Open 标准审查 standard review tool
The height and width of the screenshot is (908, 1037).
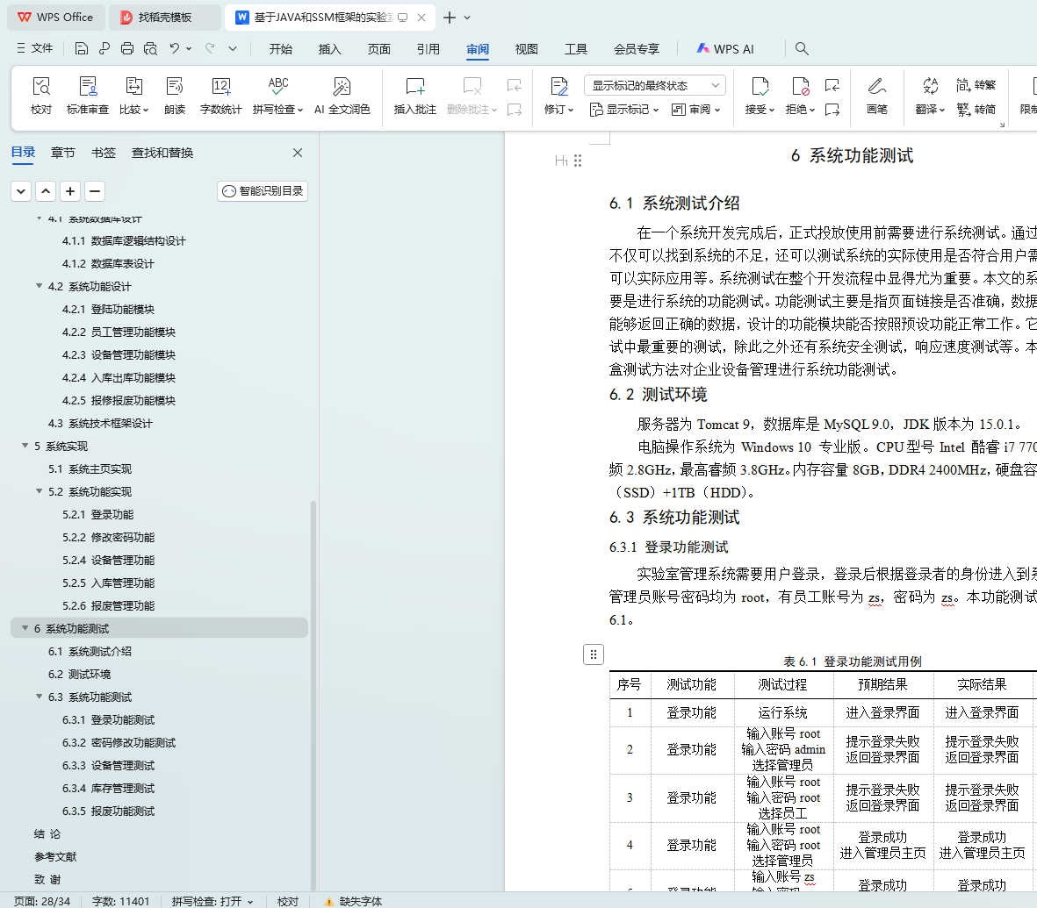click(x=87, y=96)
